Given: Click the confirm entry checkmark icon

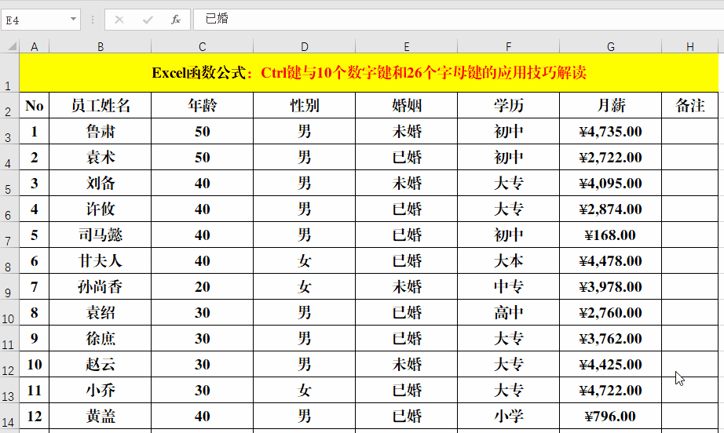Looking at the screenshot, I should pos(148,20).
